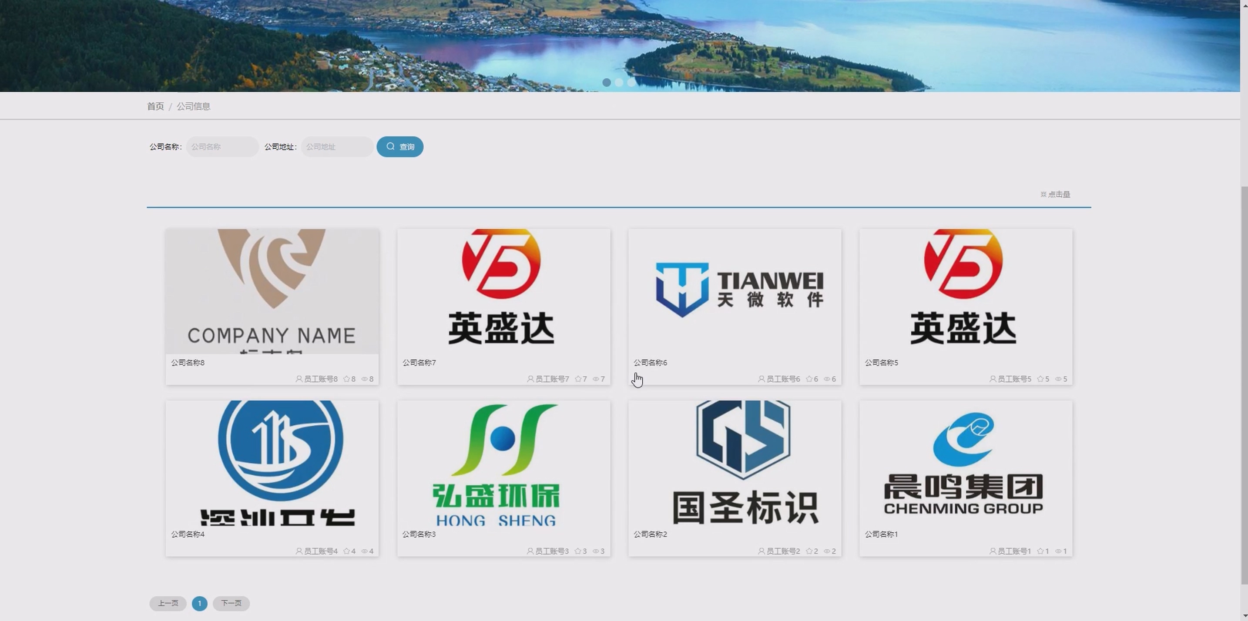1248x621 pixels.
Task: Open the 公司名称2 国圣标识 logo thumbnail
Action: 735,463
